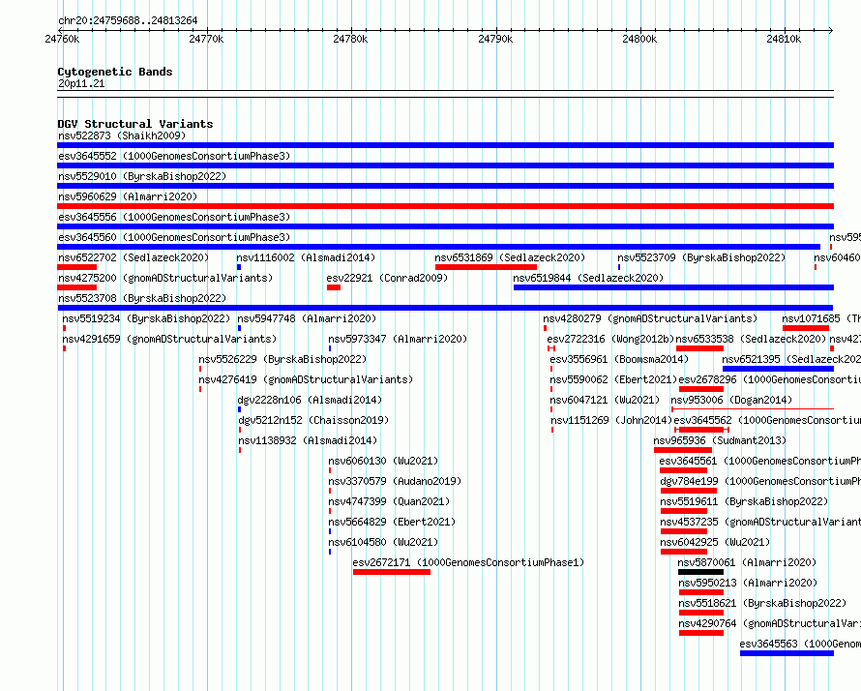Click esv3645560 (1000GenomesConsortiumPhase3) label

(x=174, y=237)
